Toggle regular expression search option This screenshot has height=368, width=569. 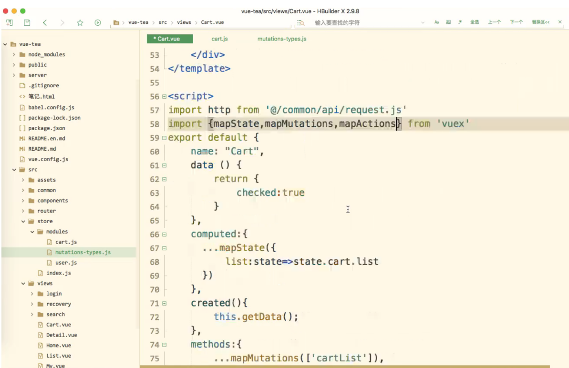click(460, 22)
